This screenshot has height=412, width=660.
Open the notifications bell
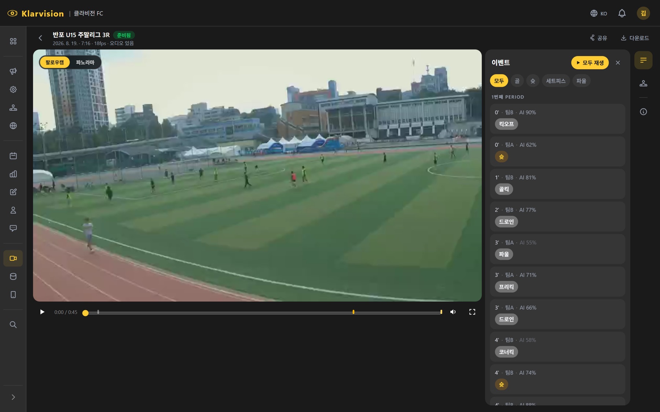622,13
